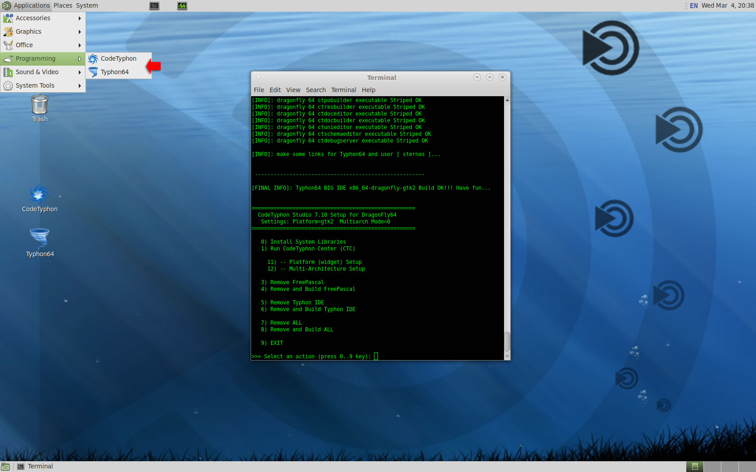Click the Terminal icon in the taskbar
Image resolution: width=756 pixels, height=472 pixels.
(21, 467)
